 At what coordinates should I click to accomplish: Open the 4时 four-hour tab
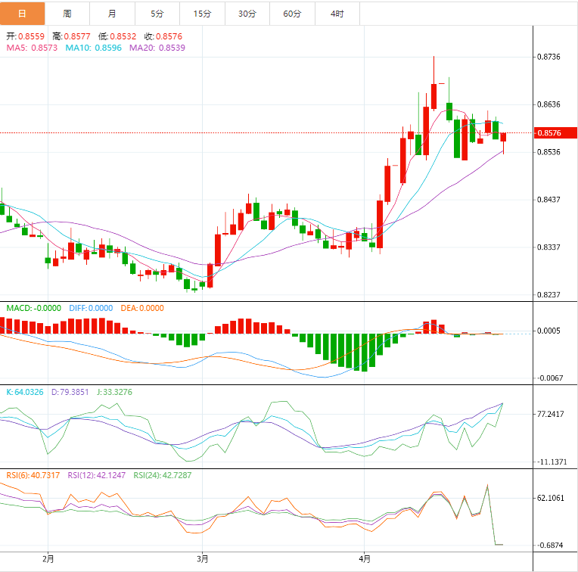[x=337, y=14]
